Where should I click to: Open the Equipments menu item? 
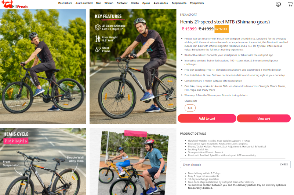(x=197, y=3)
